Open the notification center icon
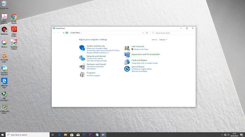This screenshot has width=245, height=137. (x=242, y=135)
